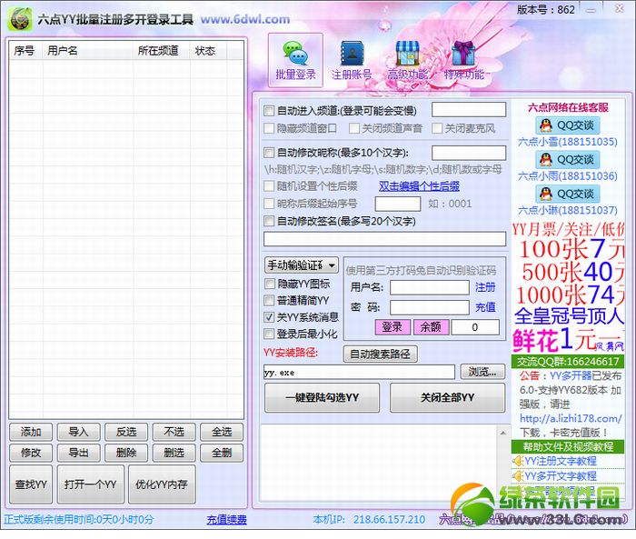Switch to the 注册账号 tab

352,60
